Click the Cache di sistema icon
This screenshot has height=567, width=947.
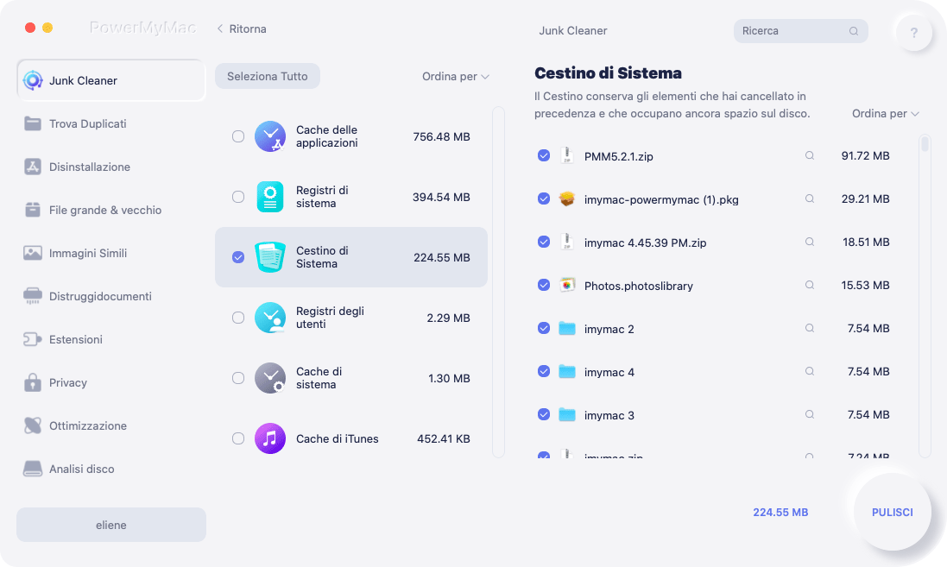point(270,378)
